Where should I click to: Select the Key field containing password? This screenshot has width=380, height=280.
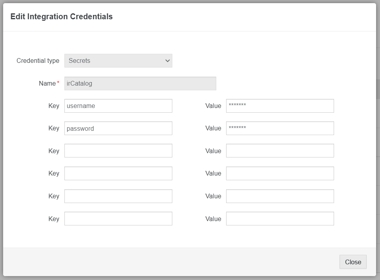pyautogui.click(x=118, y=128)
